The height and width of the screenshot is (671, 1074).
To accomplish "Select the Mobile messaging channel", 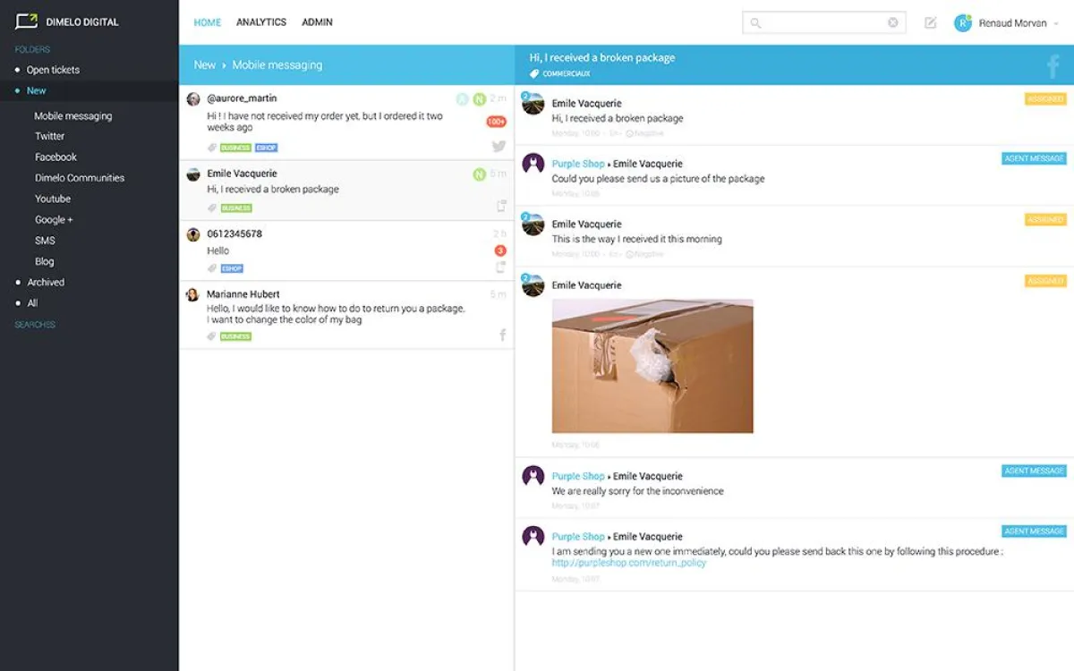I will 73,115.
